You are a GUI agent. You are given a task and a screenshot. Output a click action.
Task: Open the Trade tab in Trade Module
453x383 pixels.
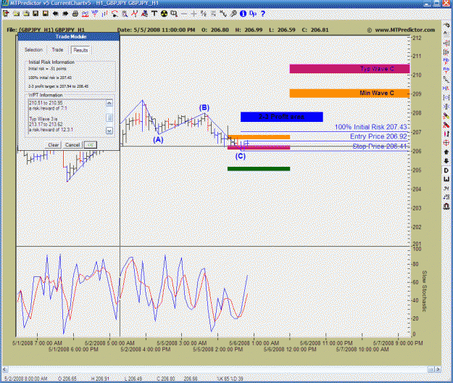(x=57, y=50)
